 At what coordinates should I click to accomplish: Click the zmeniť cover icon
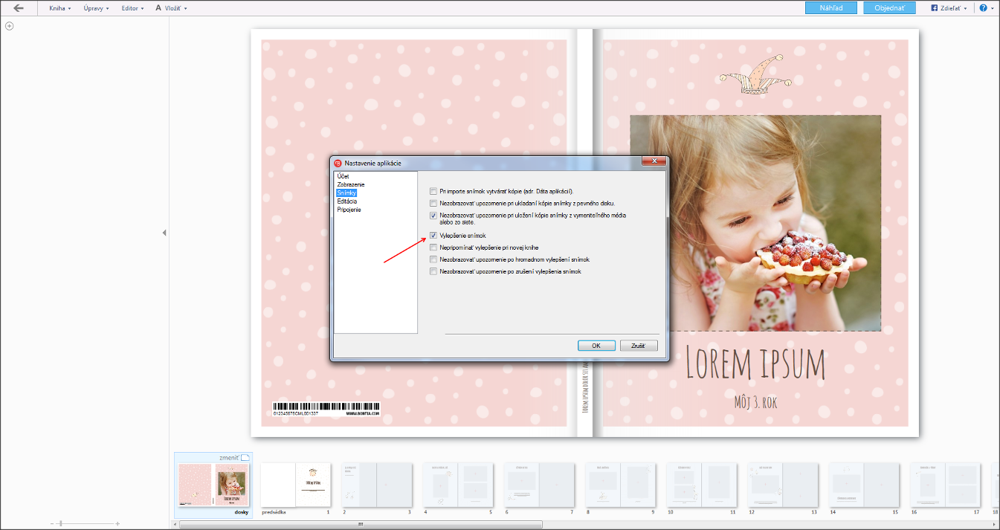(247, 457)
